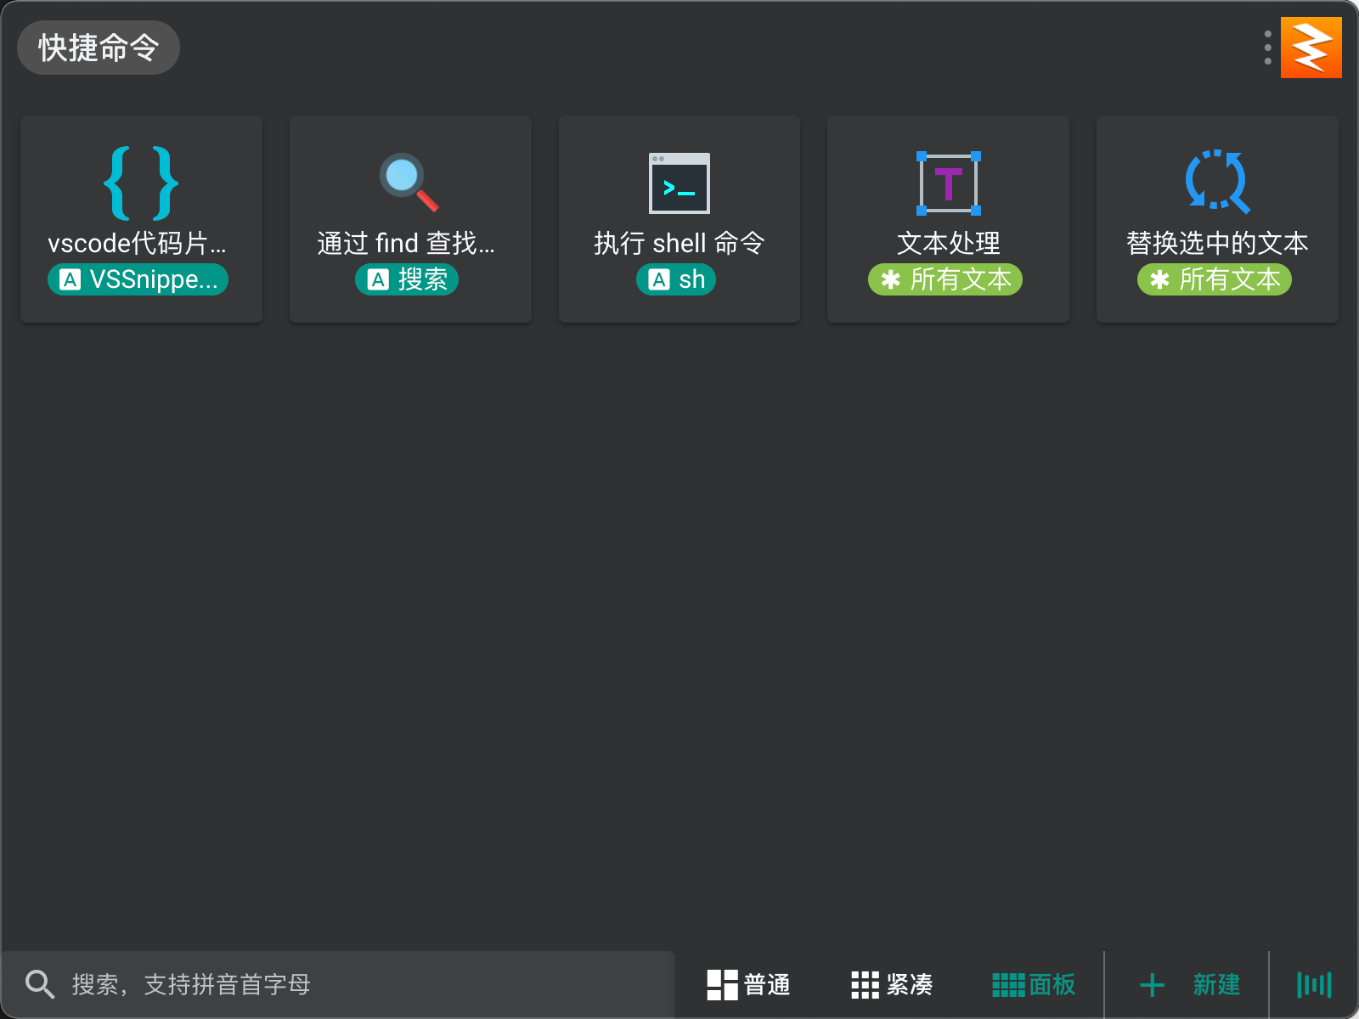Click the plus icon next to 新建
Image resolution: width=1359 pixels, height=1019 pixels.
tap(1152, 985)
